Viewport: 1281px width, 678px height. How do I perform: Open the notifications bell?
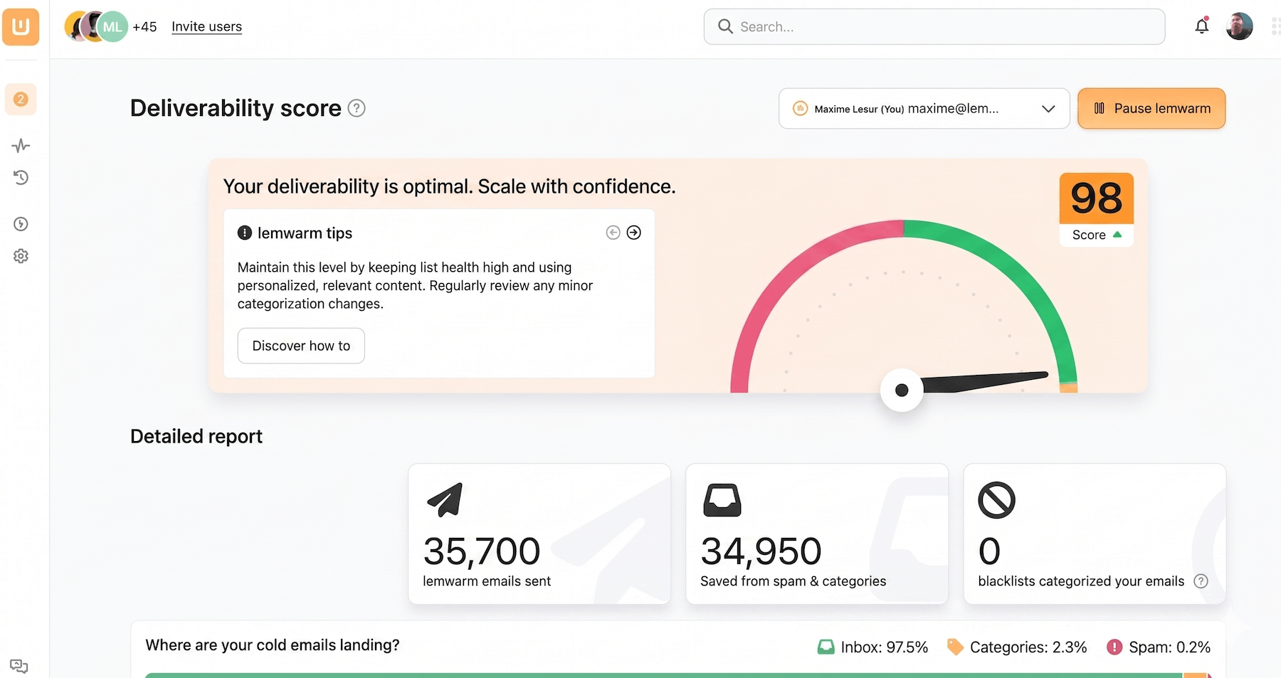point(1202,26)
